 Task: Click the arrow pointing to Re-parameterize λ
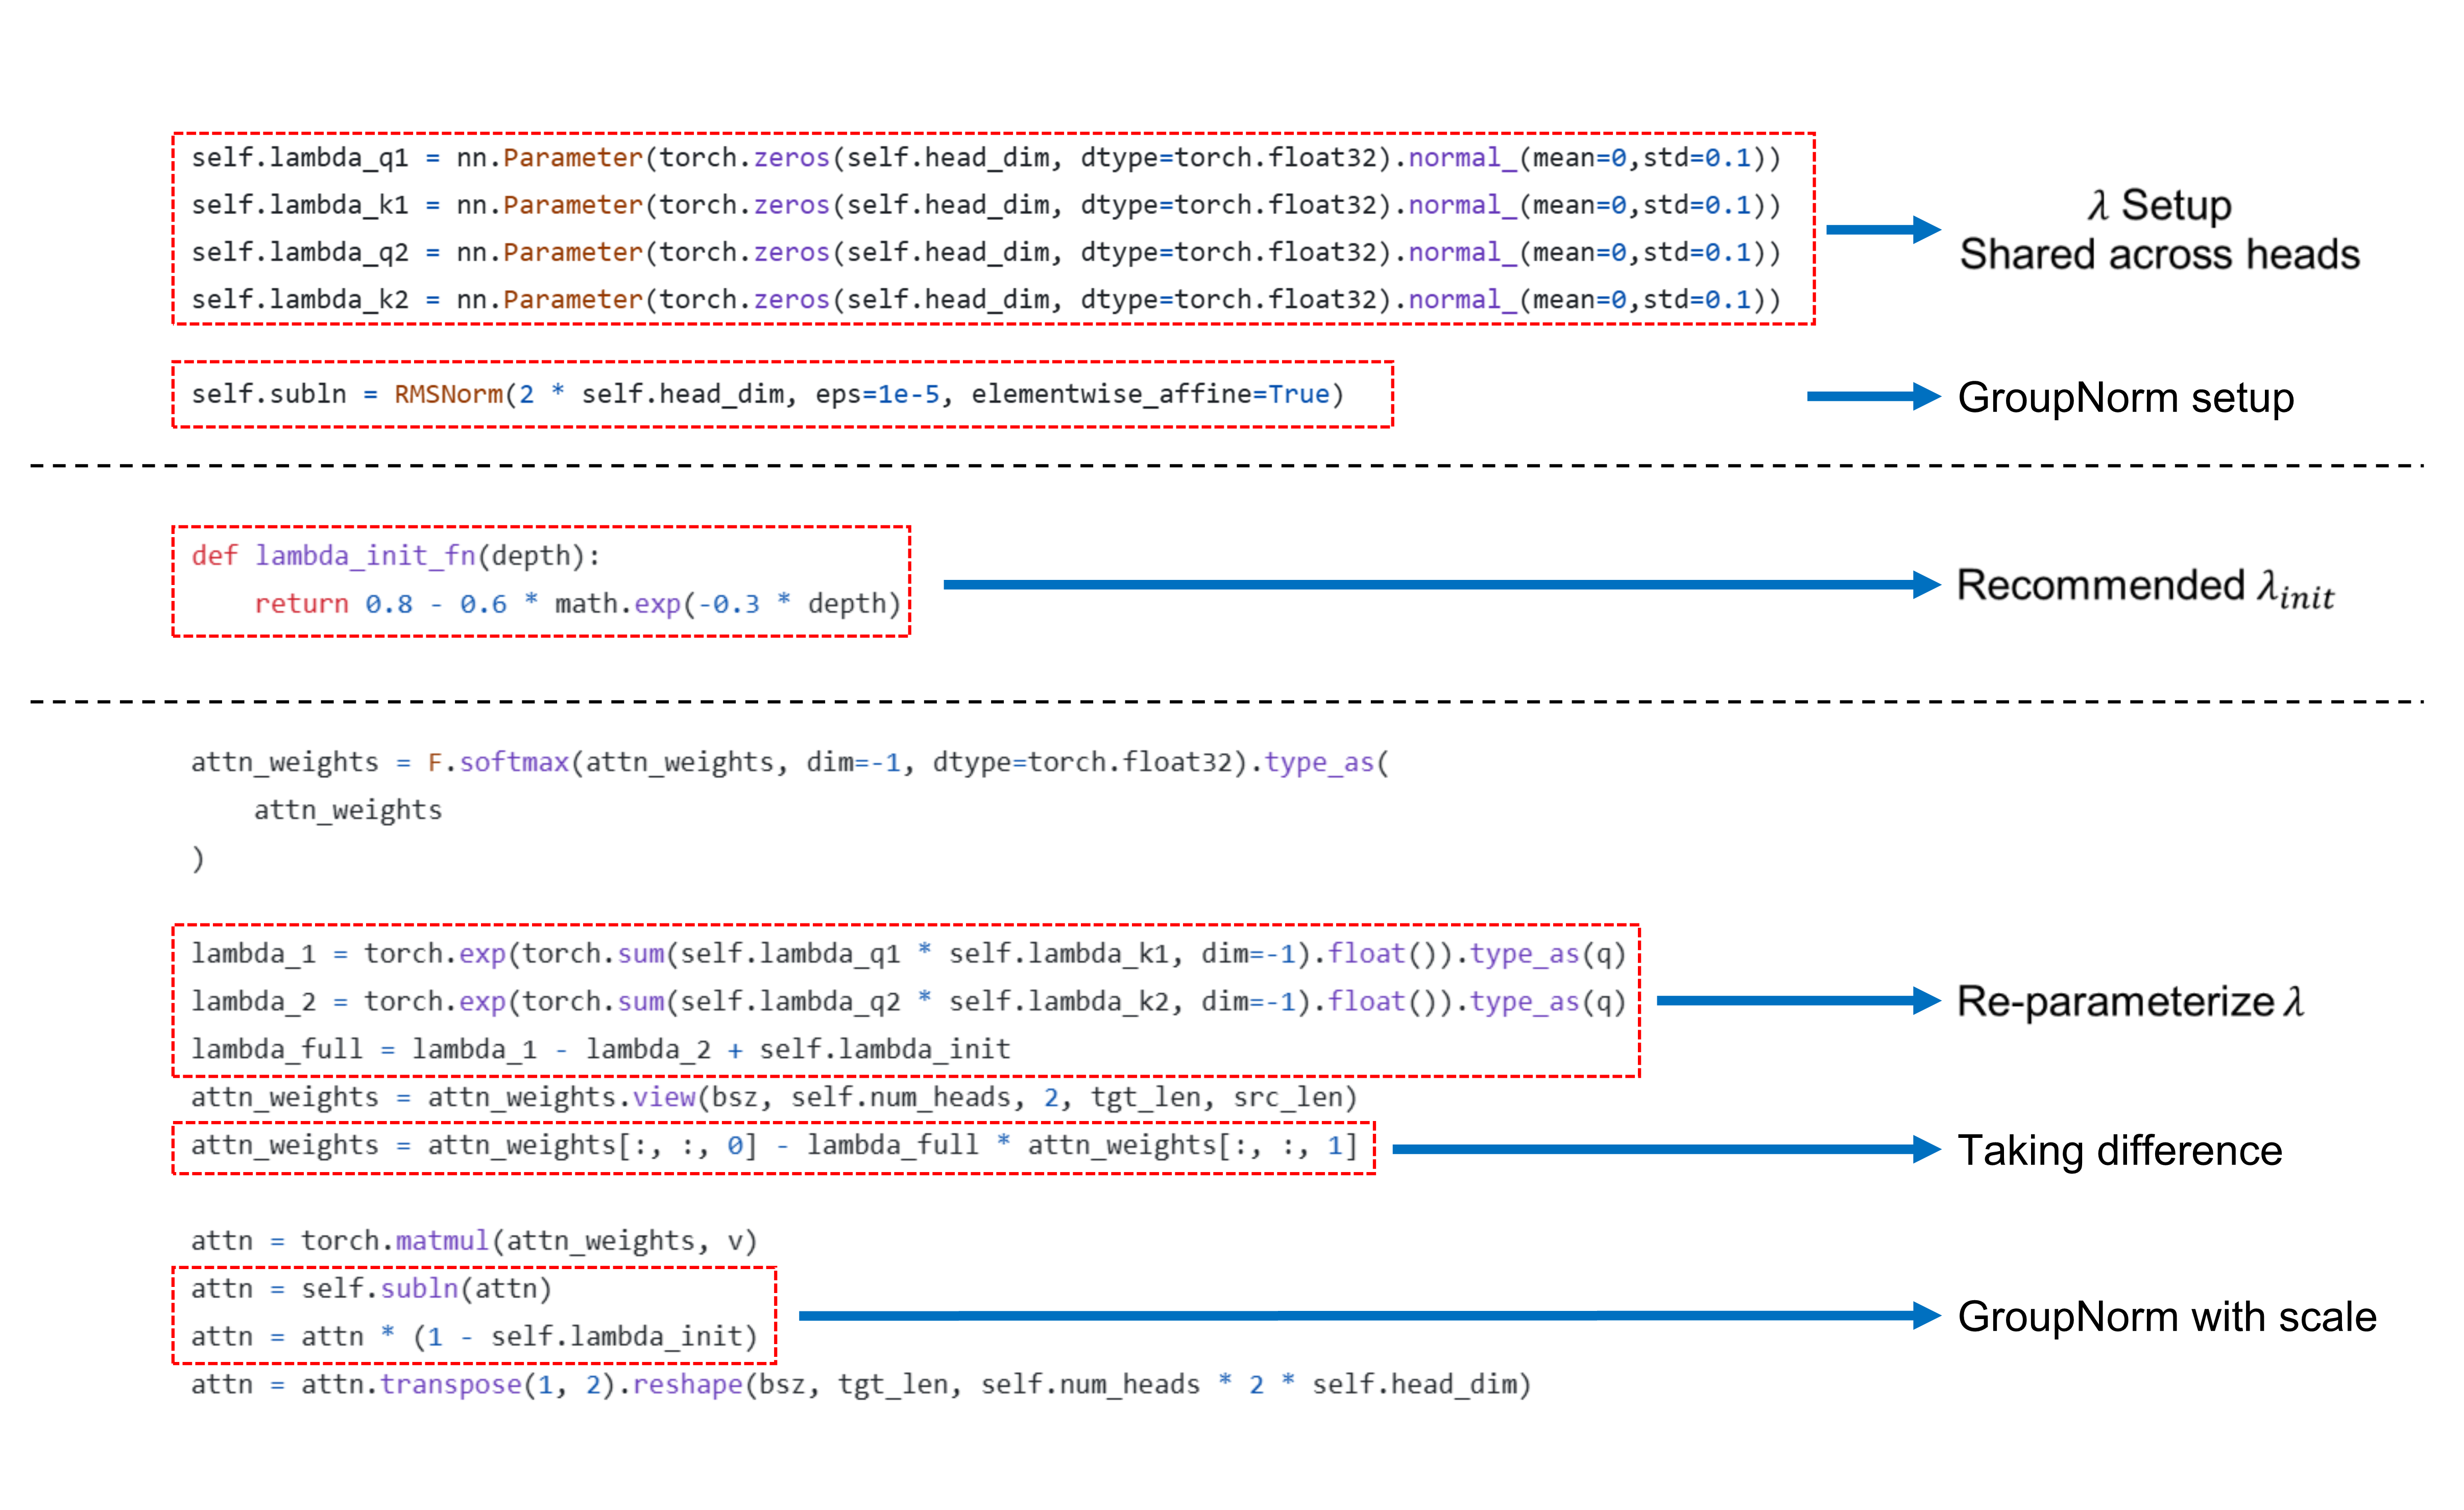pyautogui.click(x=1796, y=1001)
